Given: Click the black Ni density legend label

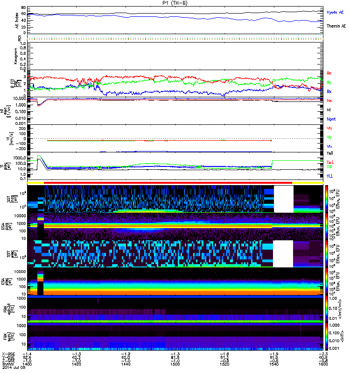Looking at the screenshot, I should pos(329,110).
